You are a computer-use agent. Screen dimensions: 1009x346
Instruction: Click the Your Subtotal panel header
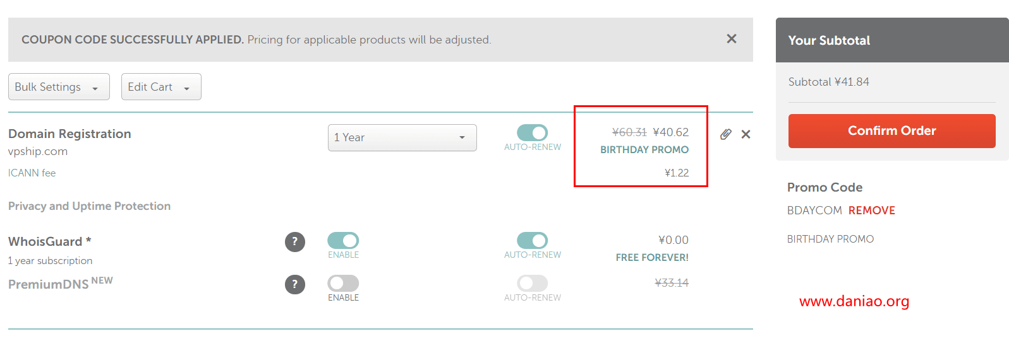pos(892,40)
